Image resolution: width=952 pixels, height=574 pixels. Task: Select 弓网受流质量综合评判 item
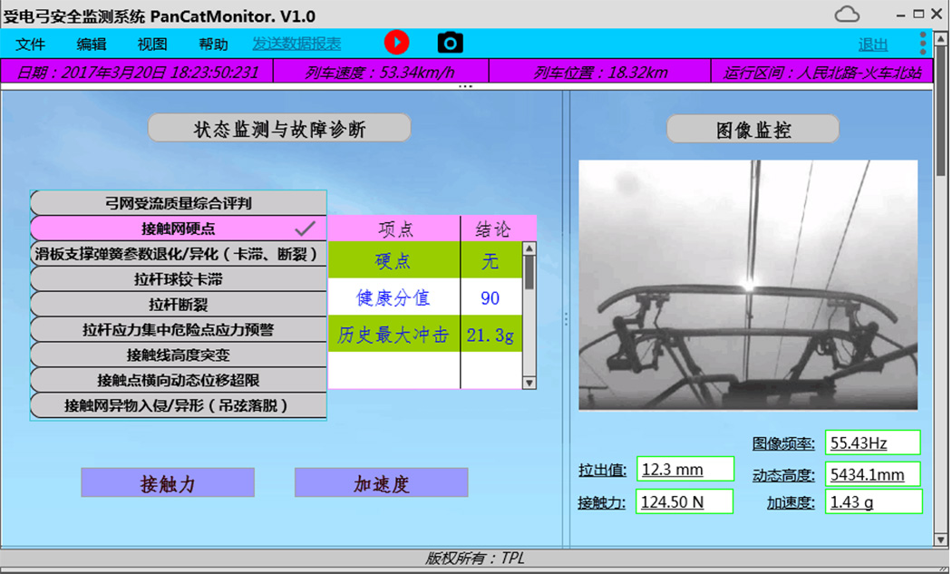click(x=179, y=203)
